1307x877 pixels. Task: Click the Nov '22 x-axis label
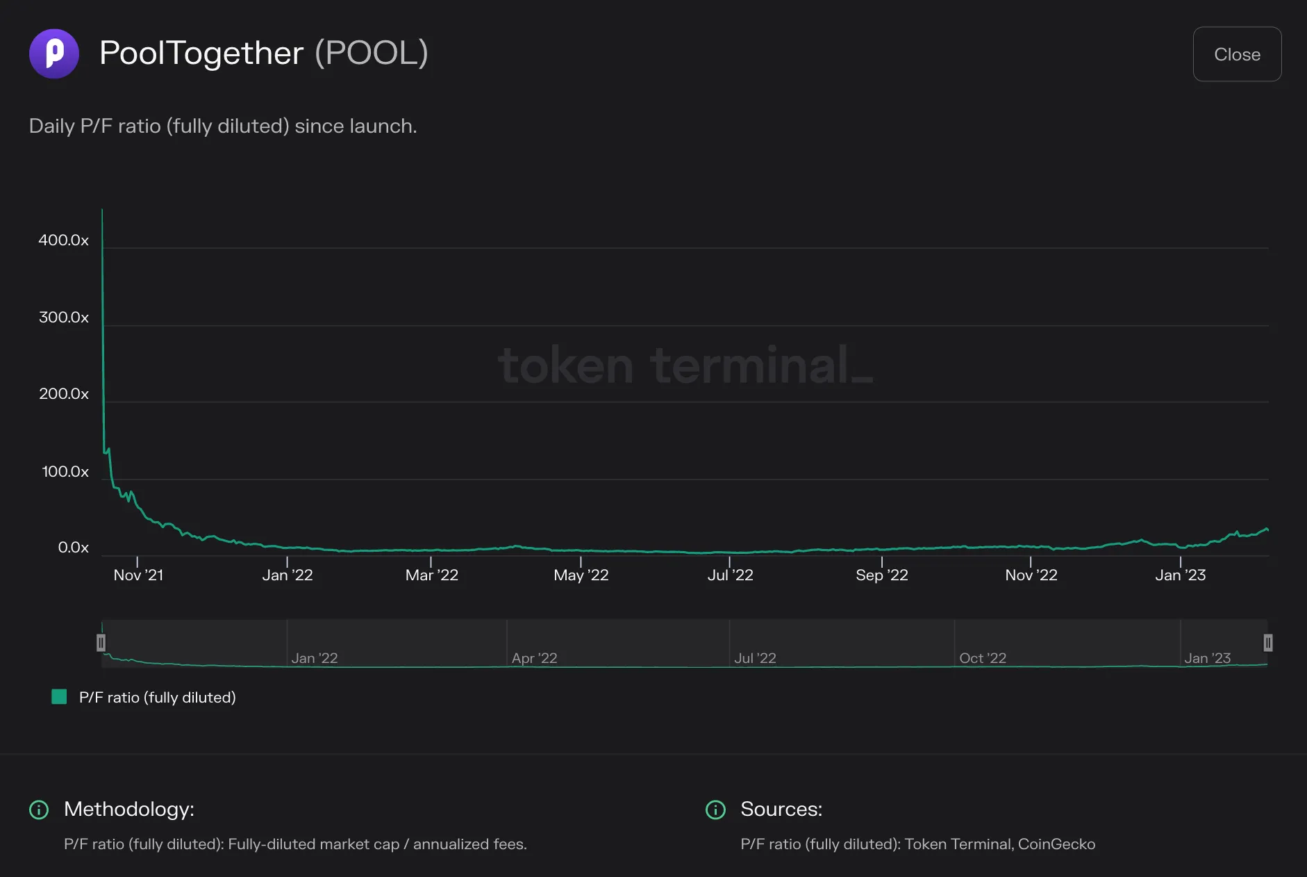tap(1031, 575)
